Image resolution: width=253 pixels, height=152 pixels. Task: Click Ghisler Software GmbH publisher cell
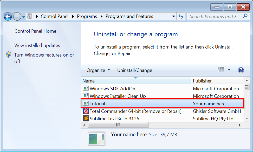[217, 111]
